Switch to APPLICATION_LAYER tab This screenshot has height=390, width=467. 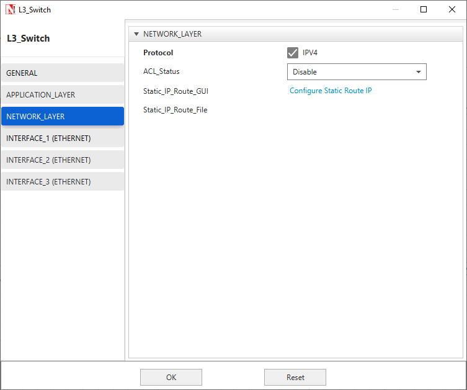(63, 94)
